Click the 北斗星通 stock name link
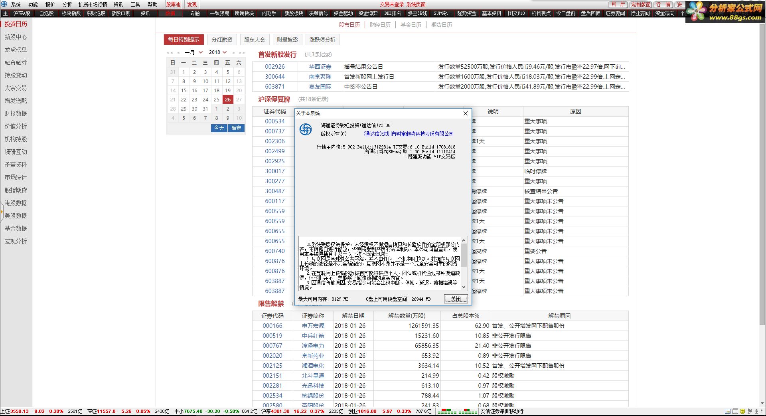 tap(313, 376)
